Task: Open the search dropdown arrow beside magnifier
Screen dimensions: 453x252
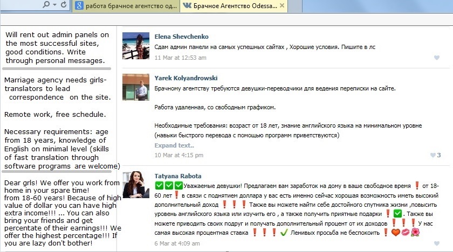Action: (54, 5)
